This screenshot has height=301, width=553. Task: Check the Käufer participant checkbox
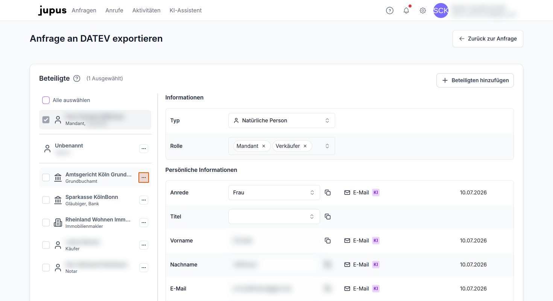(46, 245)
